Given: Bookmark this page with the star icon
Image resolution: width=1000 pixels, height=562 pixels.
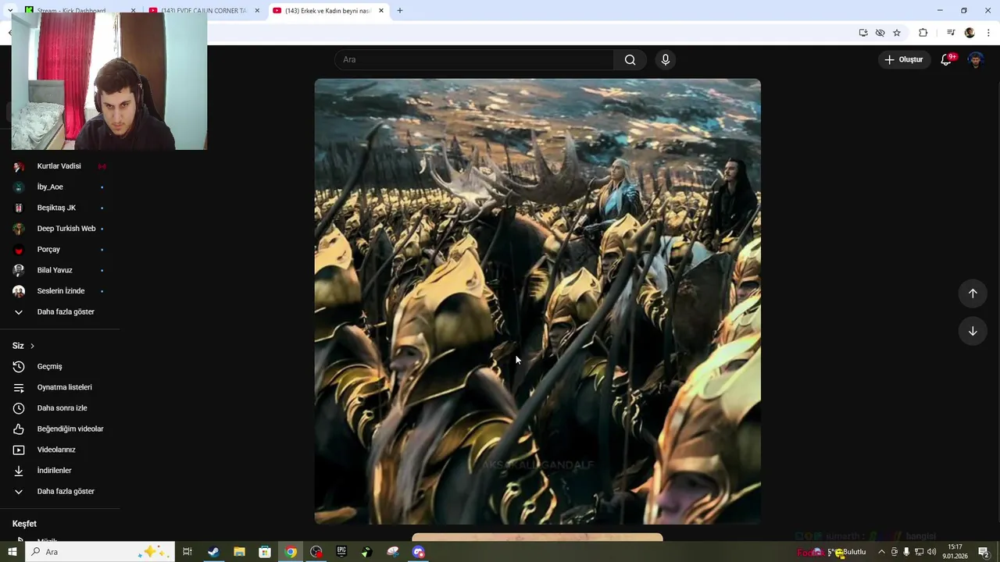Looking at the screenshot, I should click(897, 33).
